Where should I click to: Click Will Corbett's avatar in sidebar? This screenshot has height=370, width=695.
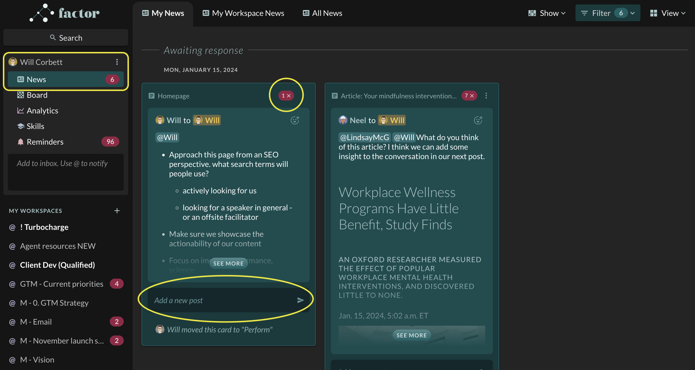[13, 62]
